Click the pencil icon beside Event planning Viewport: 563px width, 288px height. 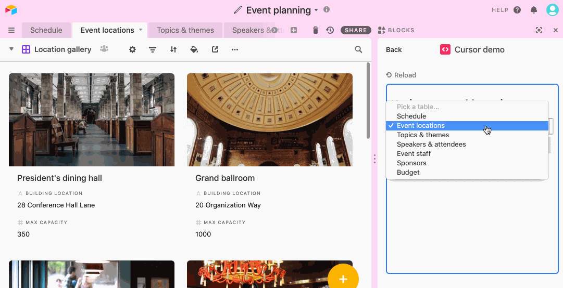(x=237, y=10)
